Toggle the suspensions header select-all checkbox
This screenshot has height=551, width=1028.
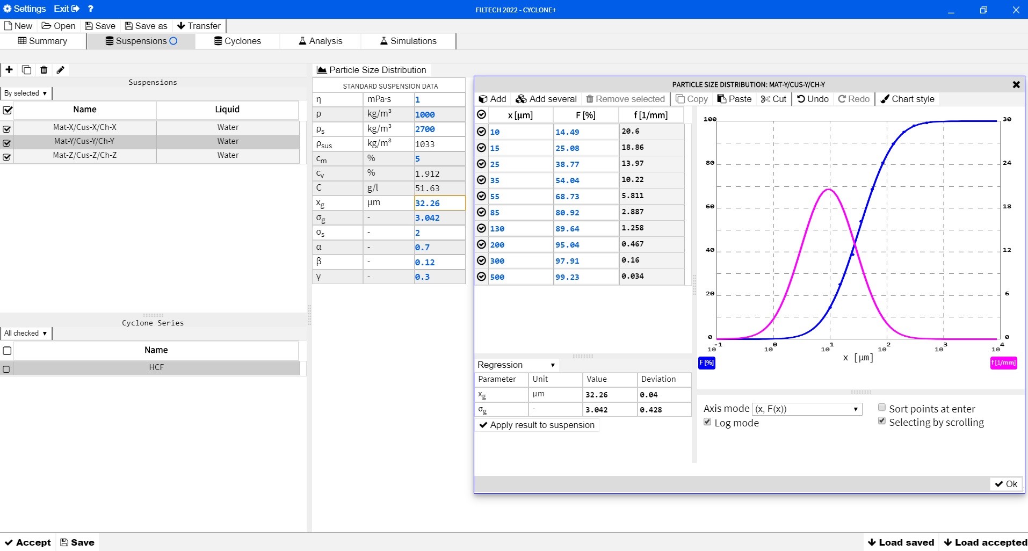pos(8,110)
